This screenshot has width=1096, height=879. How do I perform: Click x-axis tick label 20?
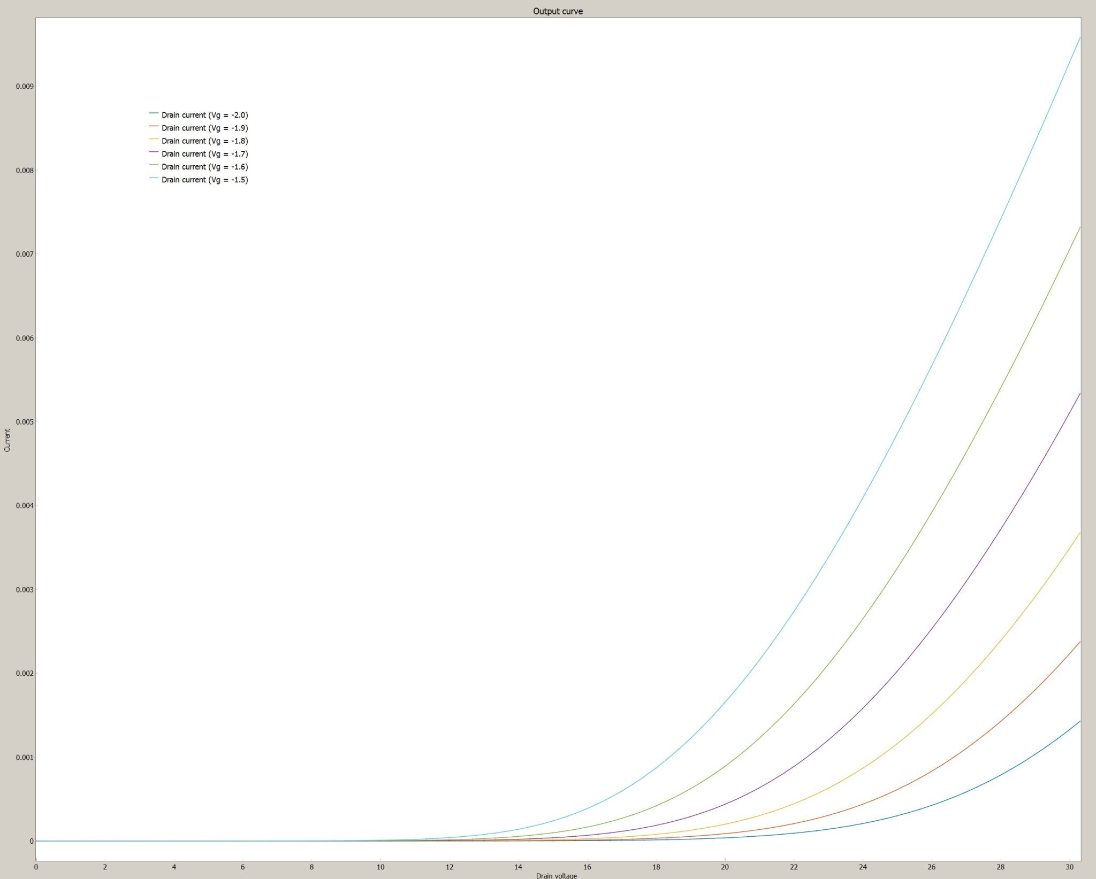click(725, 867)
